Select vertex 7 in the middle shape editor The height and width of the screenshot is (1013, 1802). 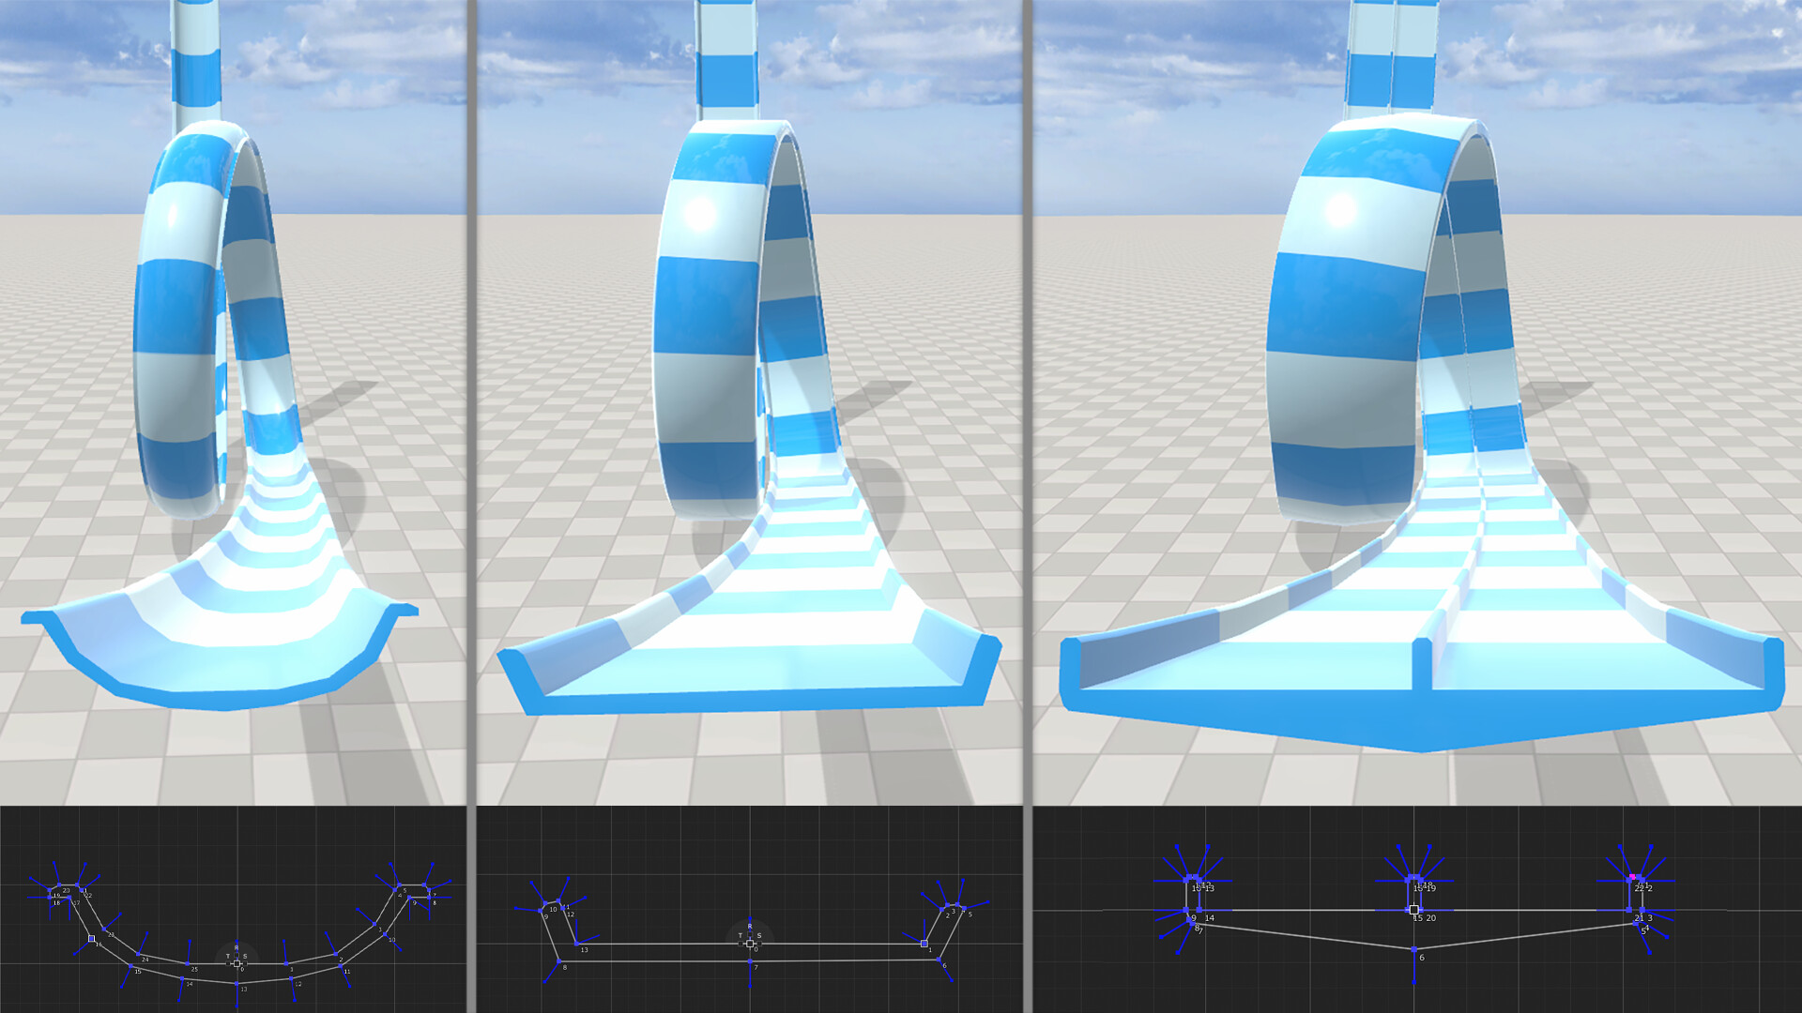(750, 961)
